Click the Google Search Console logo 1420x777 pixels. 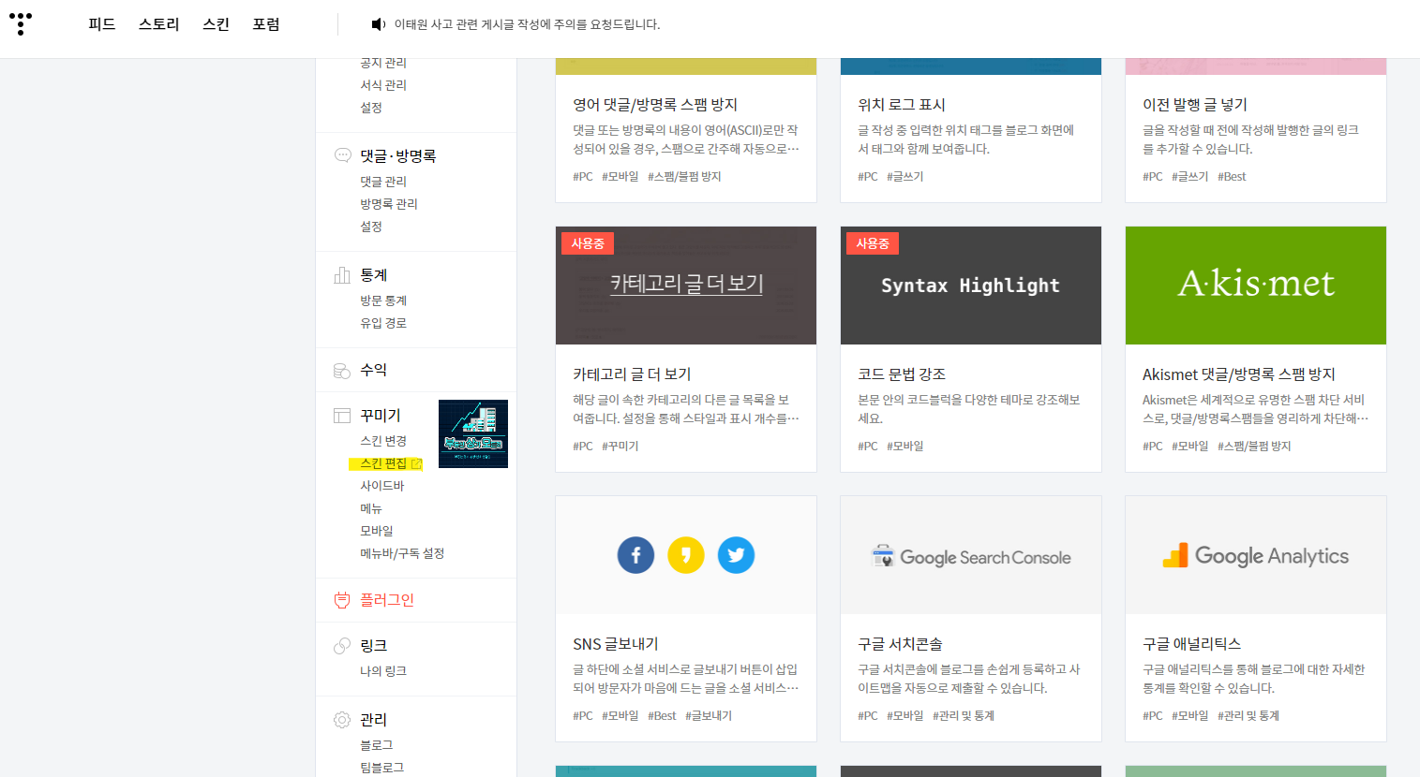(x=971, y=557)
